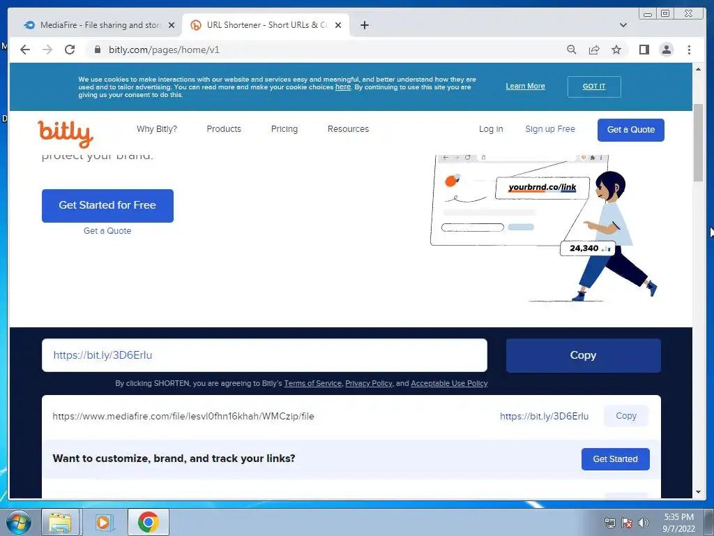This screenshot has width=714, height=536.
Task: Open the Terms of Service link
Action: click(x=313, y=383)
